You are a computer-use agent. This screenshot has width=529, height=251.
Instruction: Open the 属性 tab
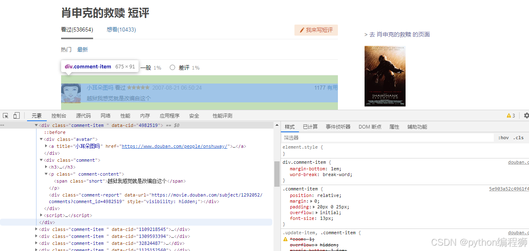[x=394, y=127]
